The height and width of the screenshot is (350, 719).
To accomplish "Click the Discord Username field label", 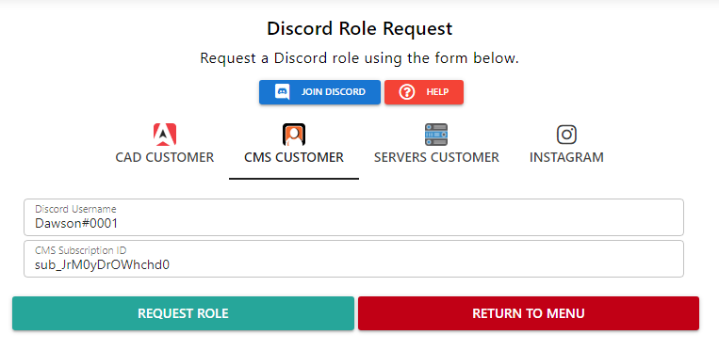I will [x=75, y=210].
